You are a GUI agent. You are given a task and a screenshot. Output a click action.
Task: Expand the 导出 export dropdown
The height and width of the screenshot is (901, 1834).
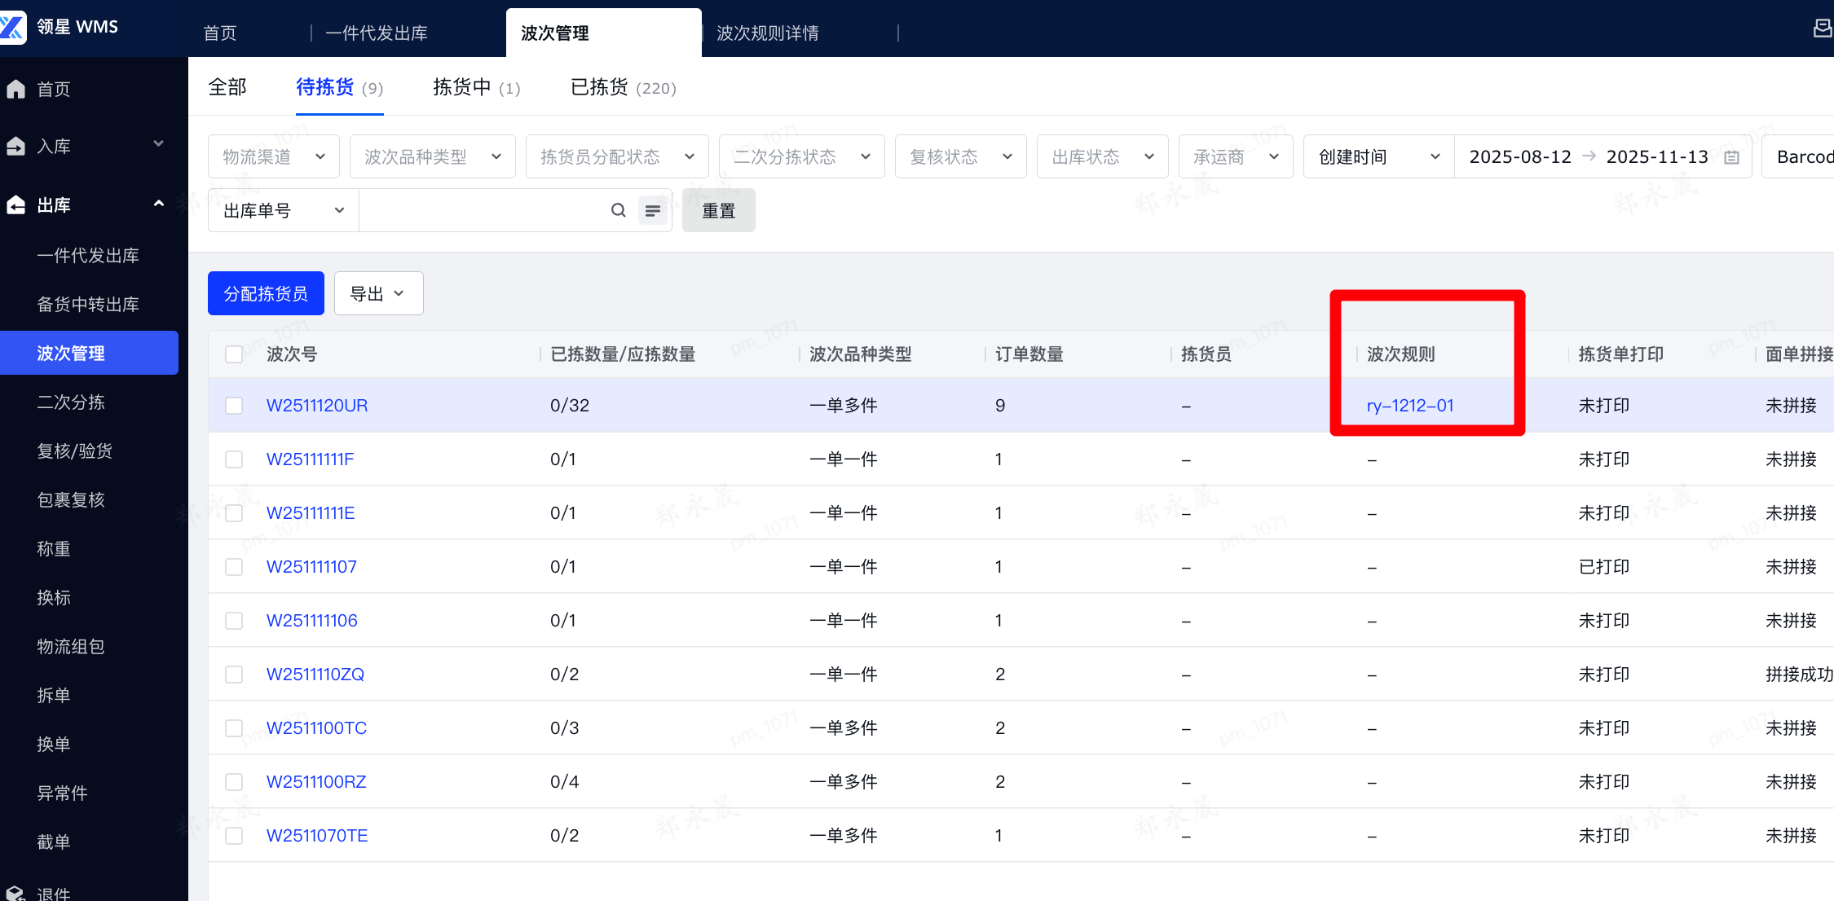378,293
